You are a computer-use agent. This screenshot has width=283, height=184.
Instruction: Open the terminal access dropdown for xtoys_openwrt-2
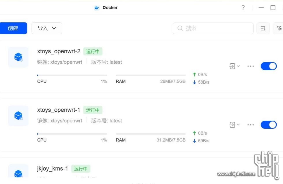tap(234, 66)
